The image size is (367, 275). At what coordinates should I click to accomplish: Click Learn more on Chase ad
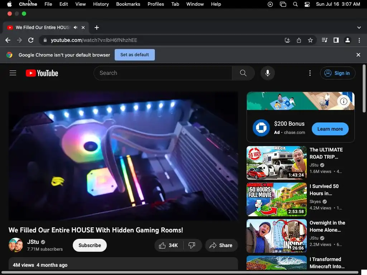pyautogui.click(x=330, y=129)
